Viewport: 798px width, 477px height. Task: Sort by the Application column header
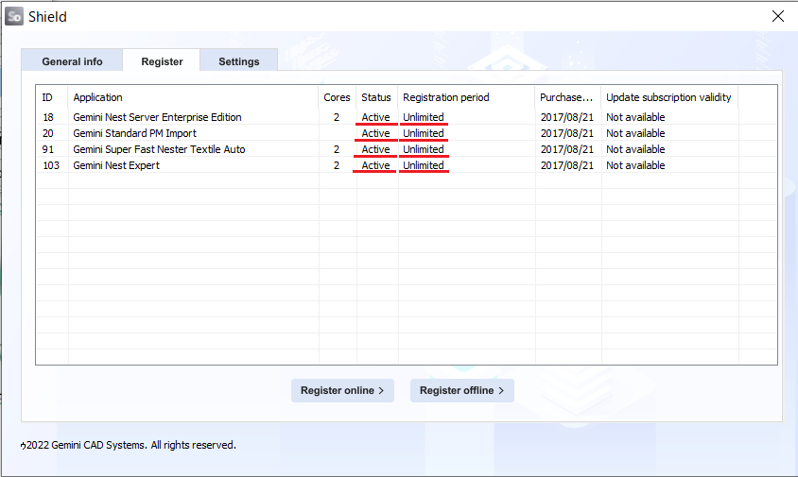coord(193,97)
